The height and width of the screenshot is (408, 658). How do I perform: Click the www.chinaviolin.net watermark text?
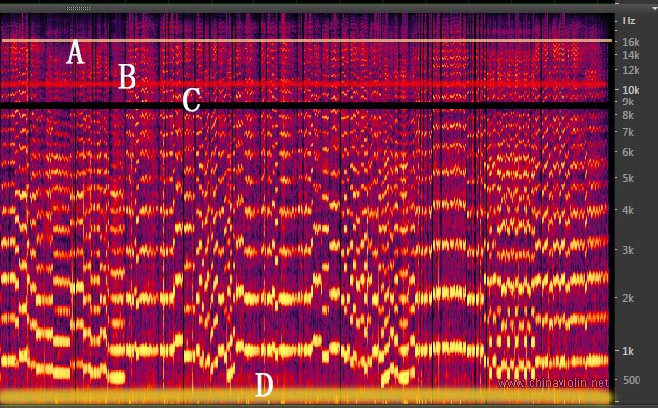click(x=558, y=383)
